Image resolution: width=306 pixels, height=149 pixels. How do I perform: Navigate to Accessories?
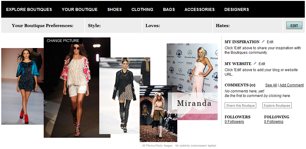pos(199,9)
